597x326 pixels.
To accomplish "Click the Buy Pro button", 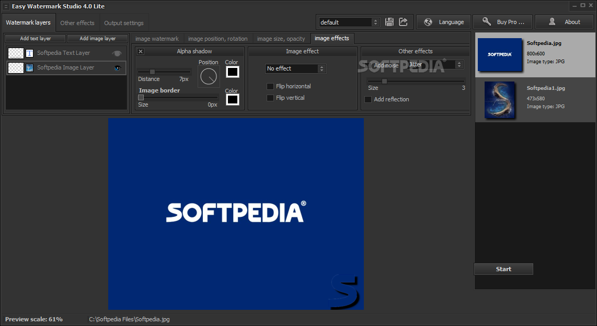I will [503, 22].
